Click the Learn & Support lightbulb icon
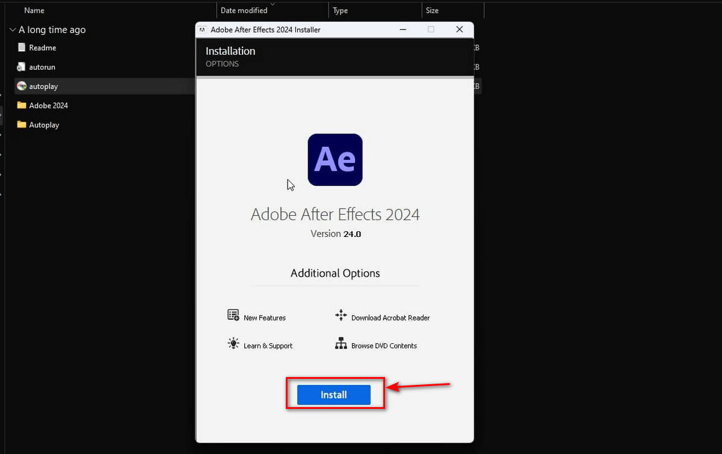722x454 pixels. point(233,343)
